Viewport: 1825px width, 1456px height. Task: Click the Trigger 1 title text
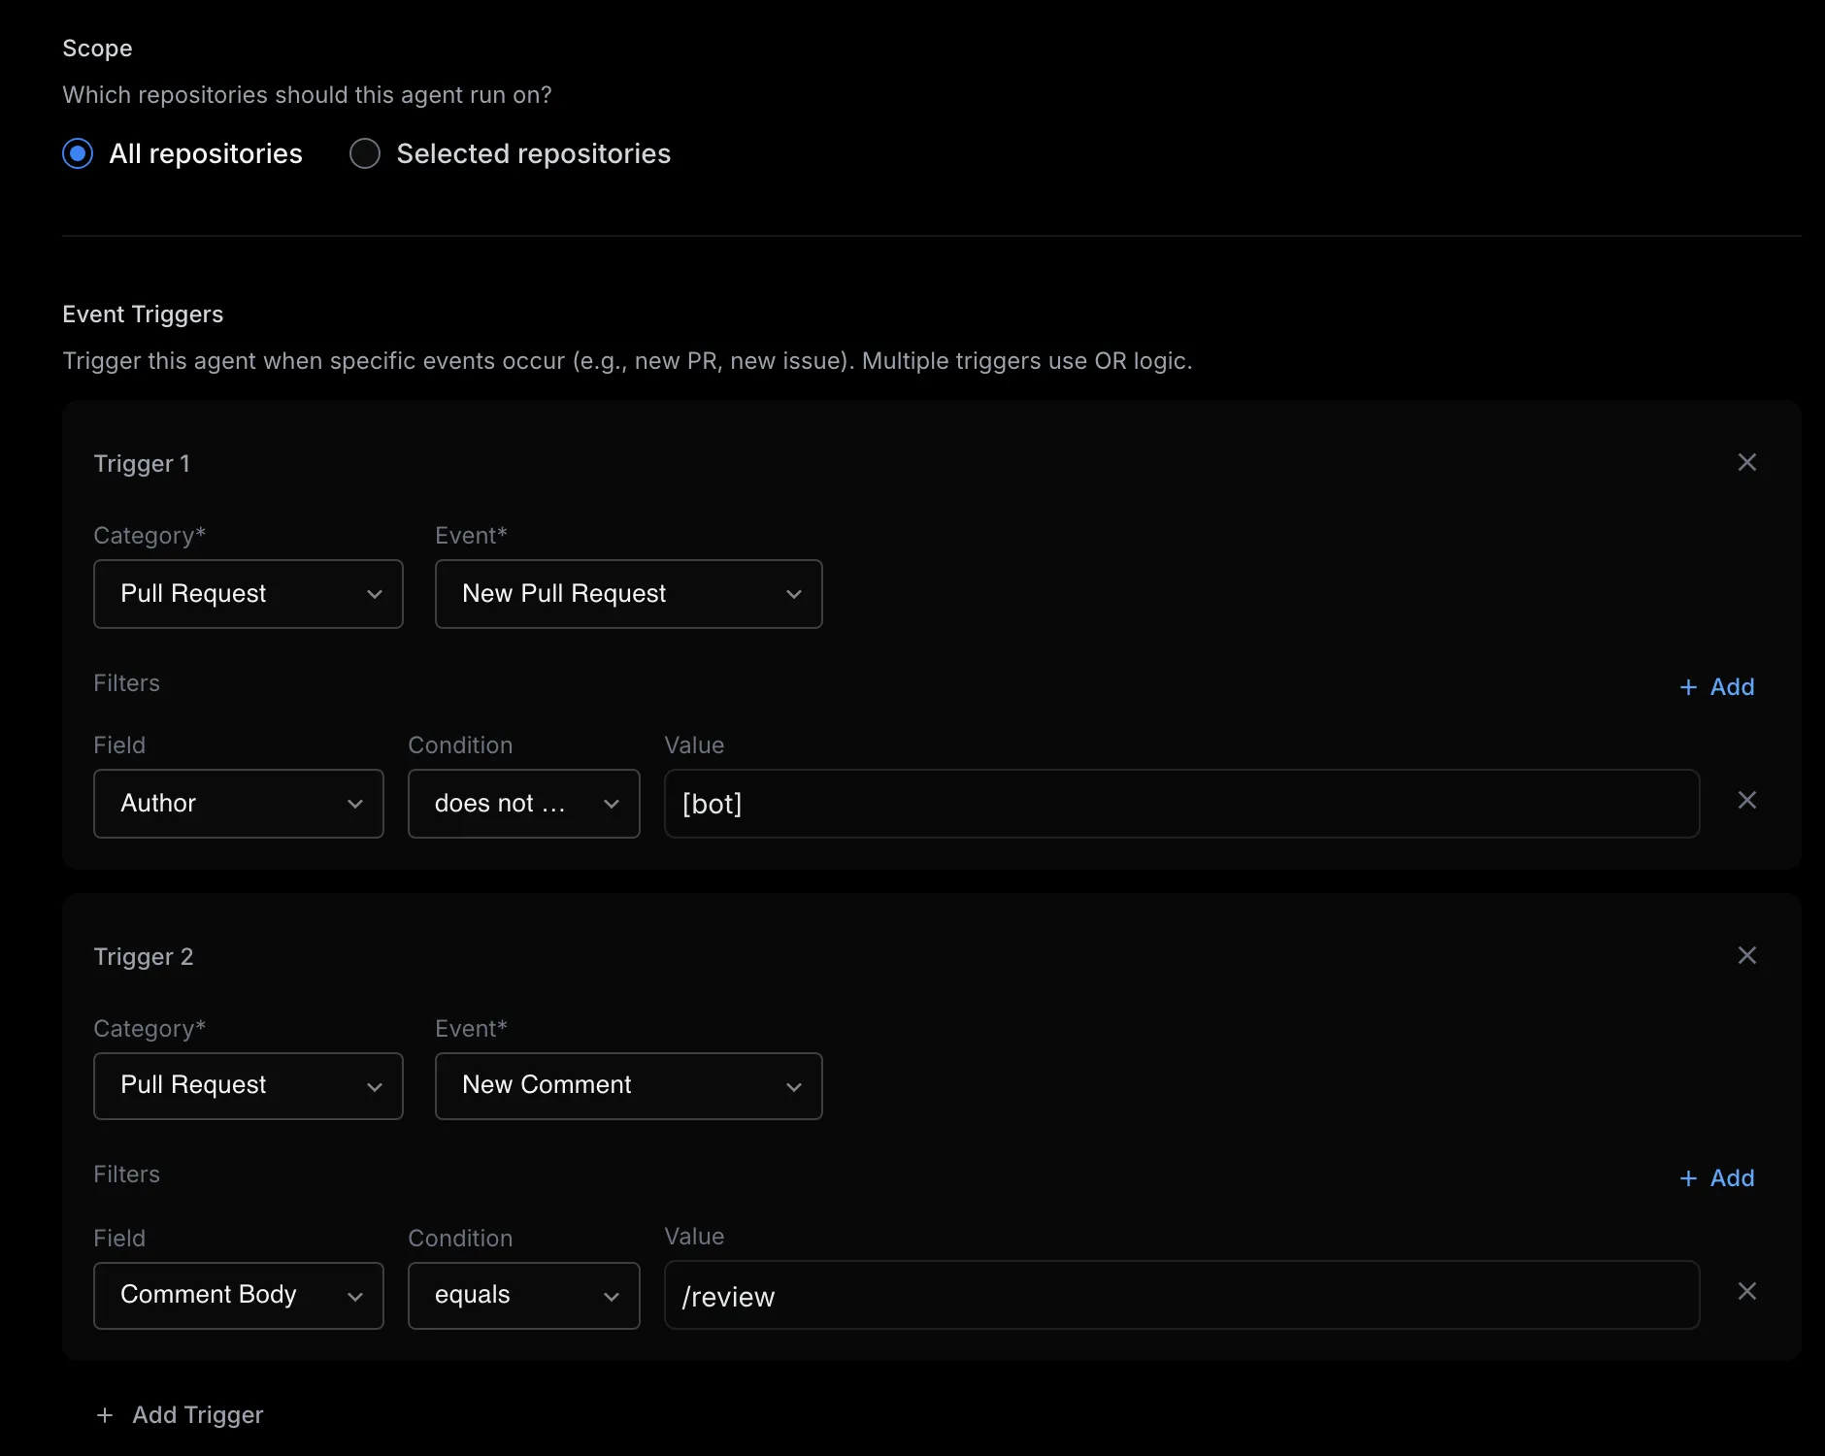[142, 464]
